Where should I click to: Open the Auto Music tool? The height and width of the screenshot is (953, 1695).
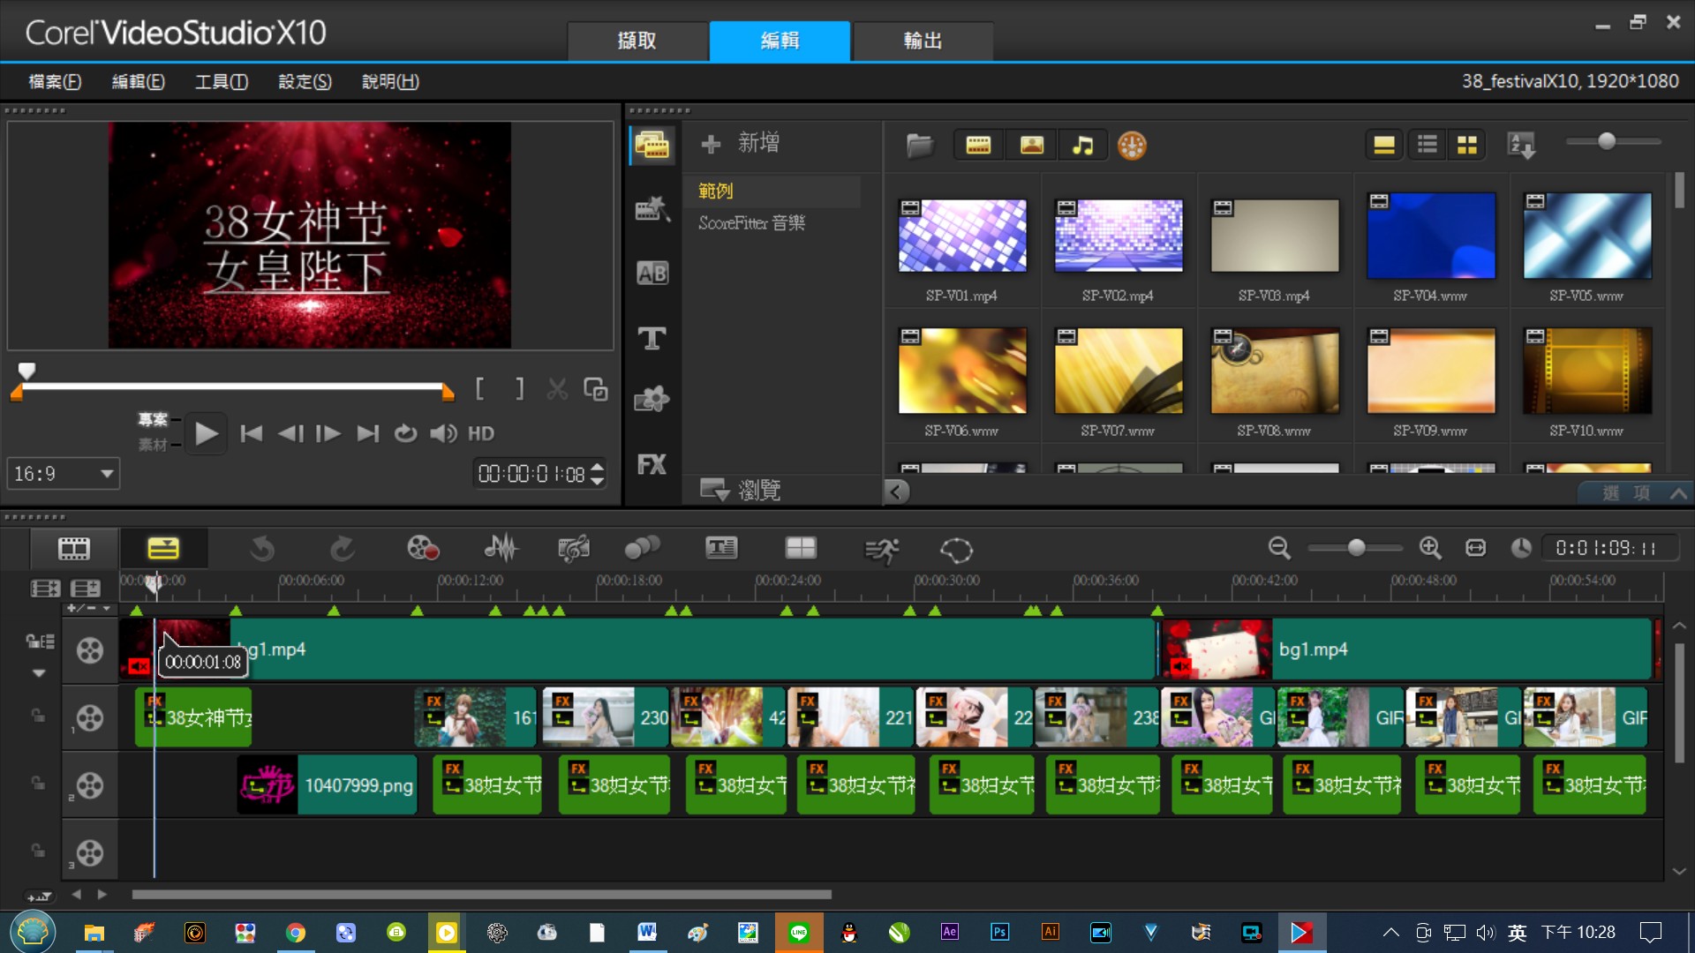[x=574, y=549]
